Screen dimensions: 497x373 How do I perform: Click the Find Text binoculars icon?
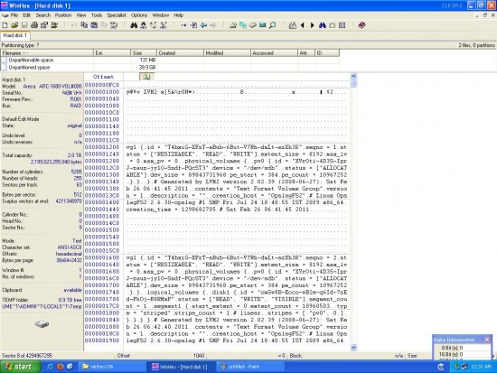tap(134, 25)
